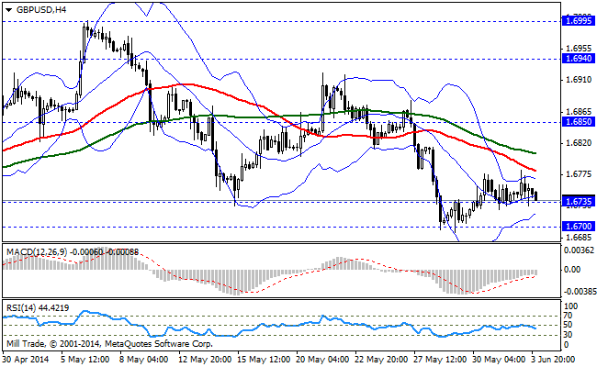Click the 3 Jun 20:00 time label
Viewport: 597px width, 367px height.
pos(553,360)
